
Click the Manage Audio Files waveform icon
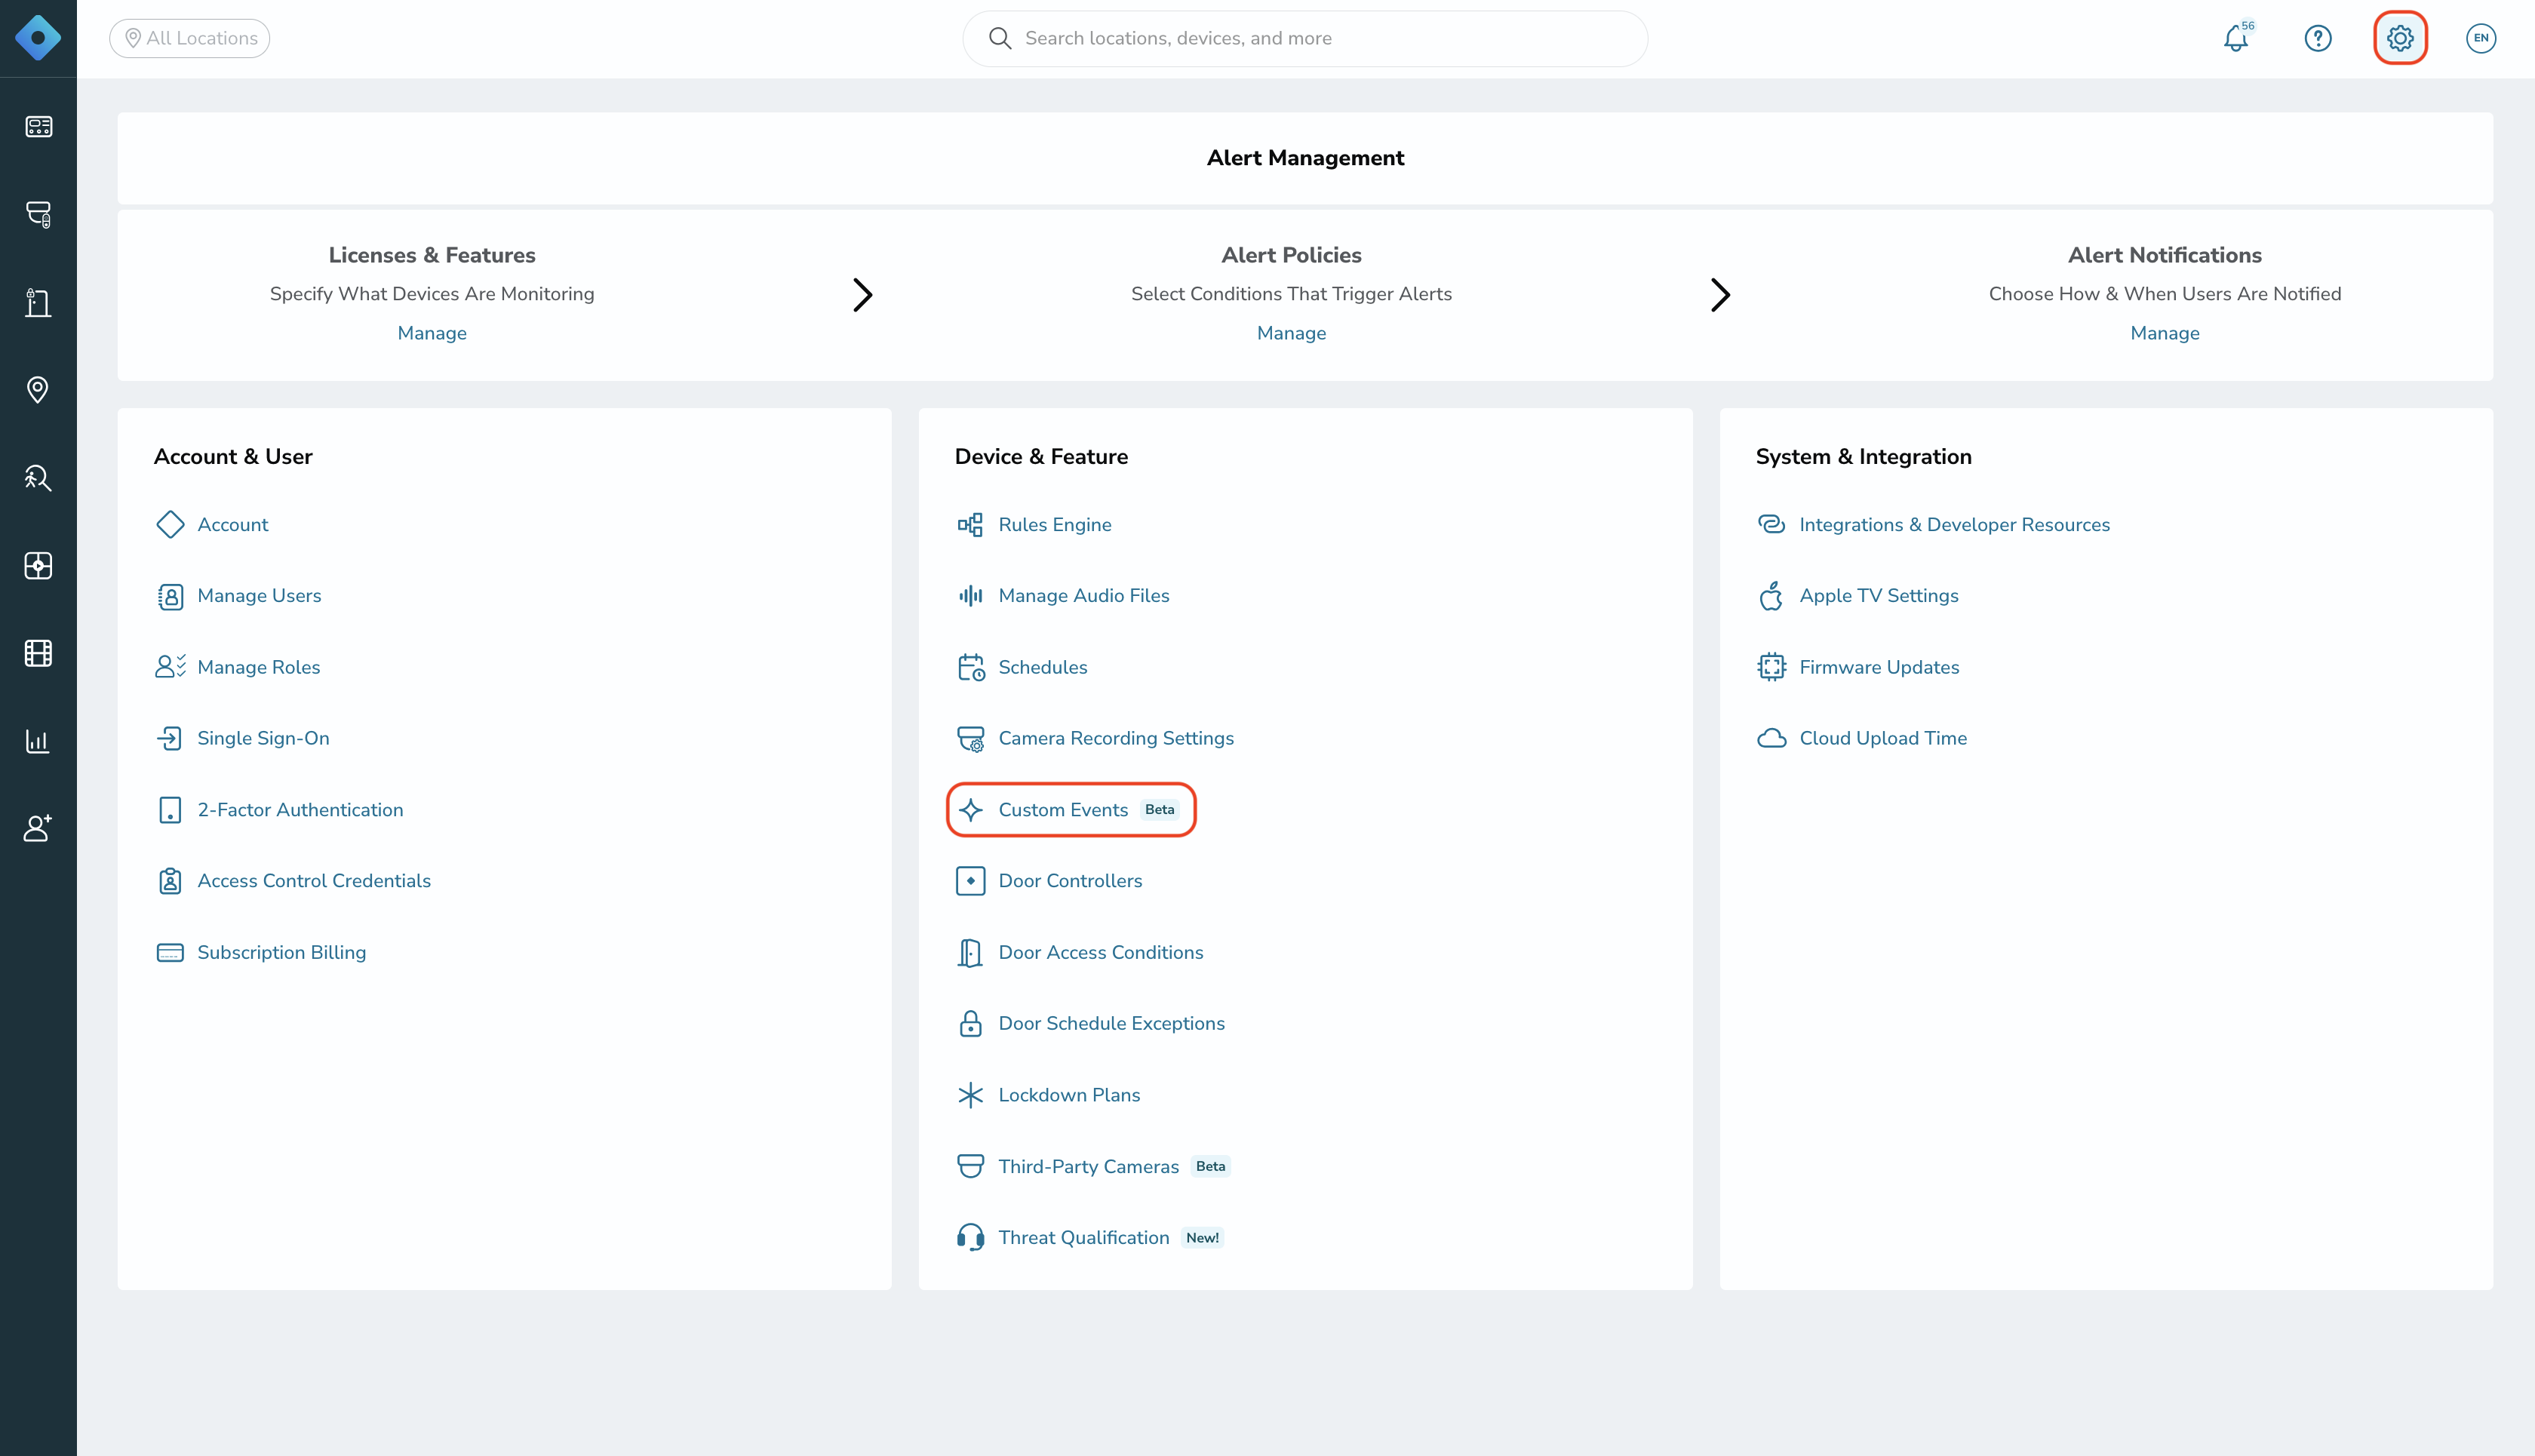pos(970,596)
